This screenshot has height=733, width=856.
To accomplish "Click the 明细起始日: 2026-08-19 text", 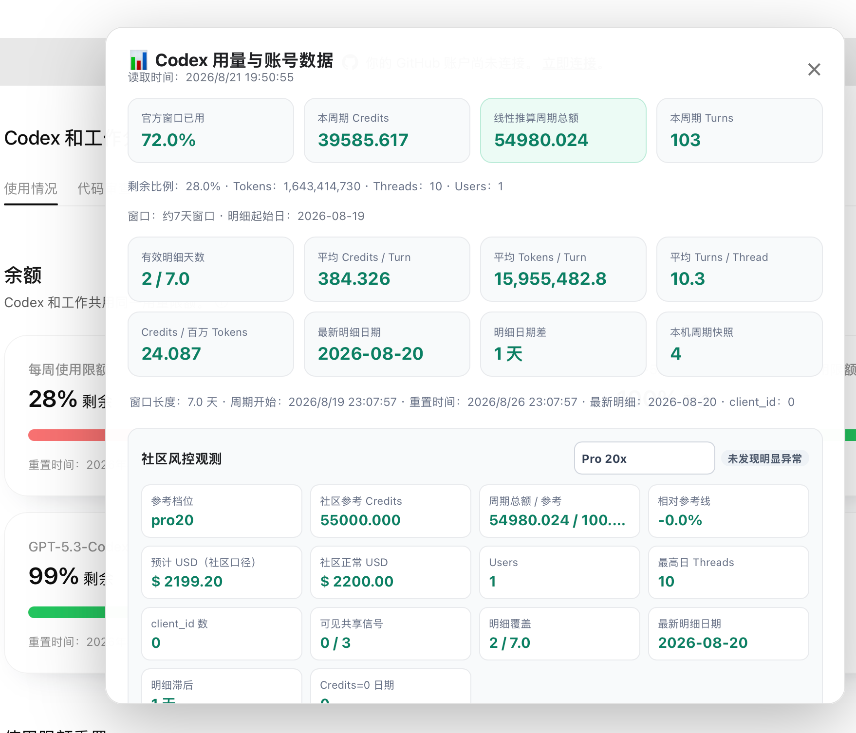I will [296, 216].
